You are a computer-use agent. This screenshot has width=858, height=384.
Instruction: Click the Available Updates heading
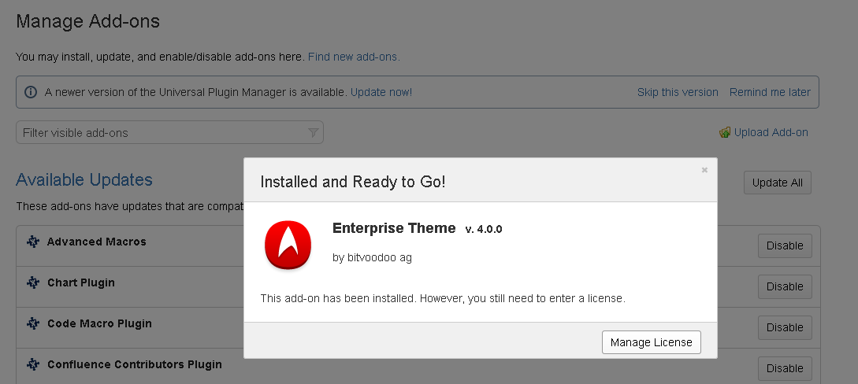(x=84, y=179)
